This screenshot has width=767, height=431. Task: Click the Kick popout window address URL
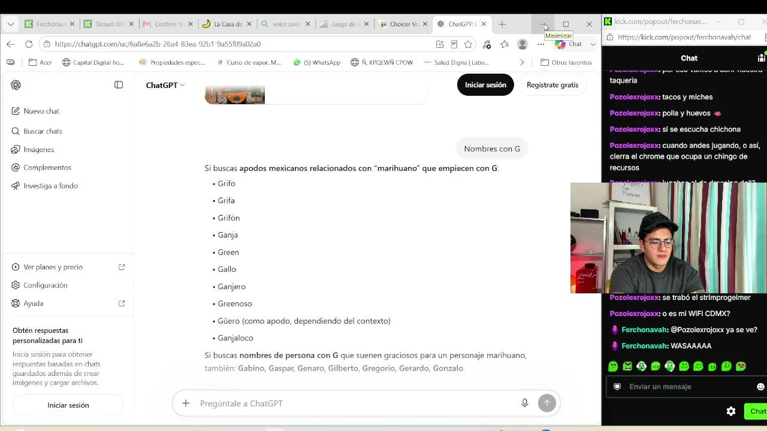point(684,37)
